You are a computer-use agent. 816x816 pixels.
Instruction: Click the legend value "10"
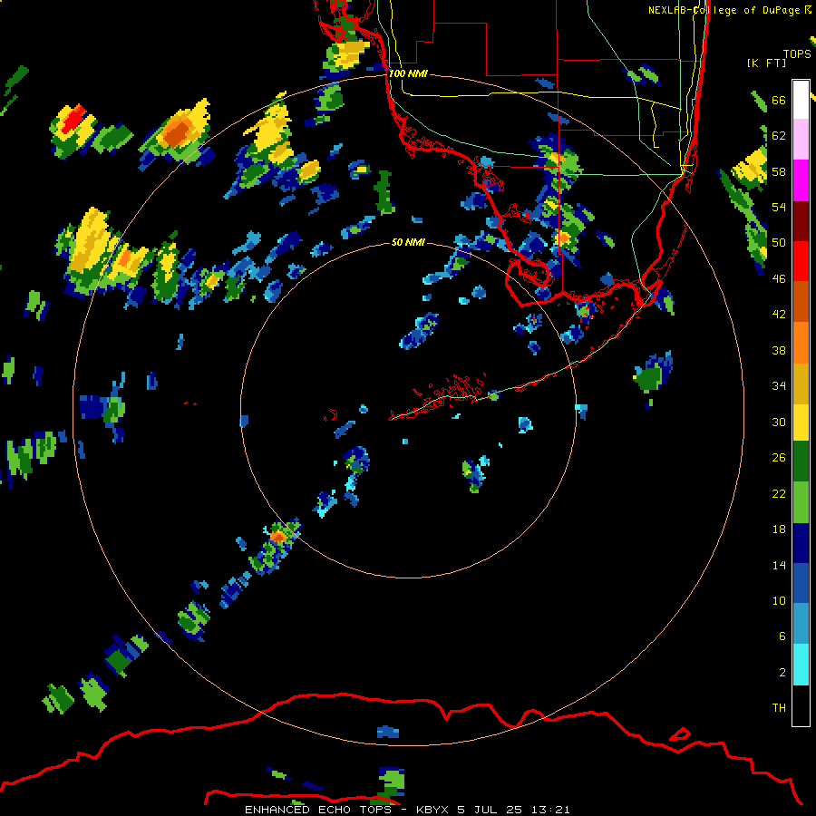point(779,601)
